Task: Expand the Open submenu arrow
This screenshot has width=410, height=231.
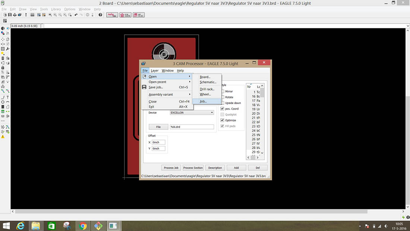Action: tap(190, 77)
